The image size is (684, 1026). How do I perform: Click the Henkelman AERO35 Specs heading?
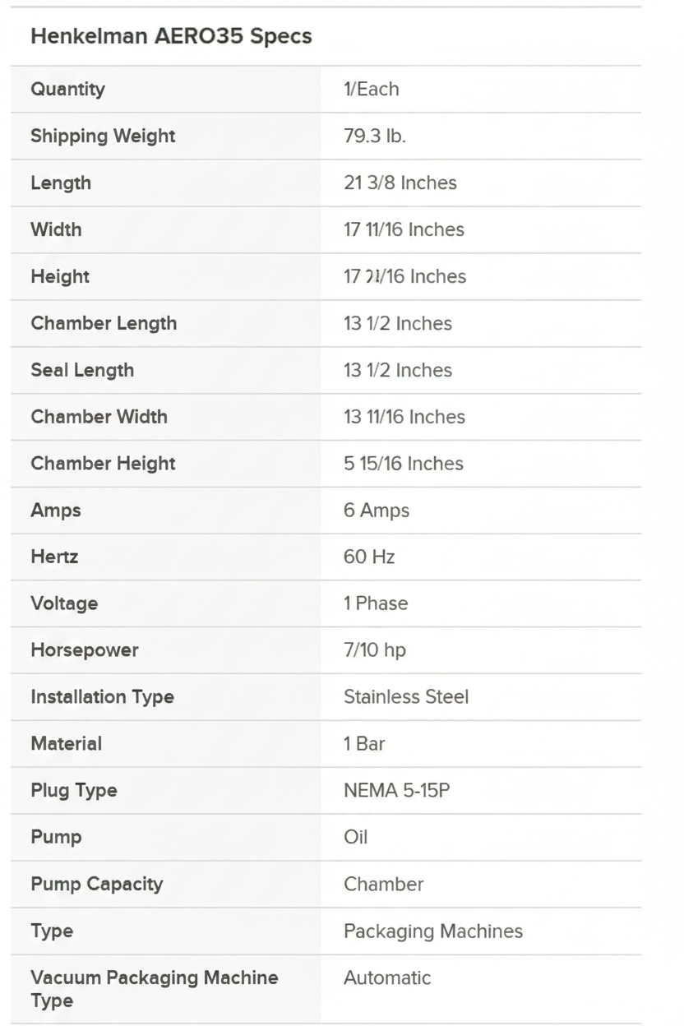click(171, 36)
